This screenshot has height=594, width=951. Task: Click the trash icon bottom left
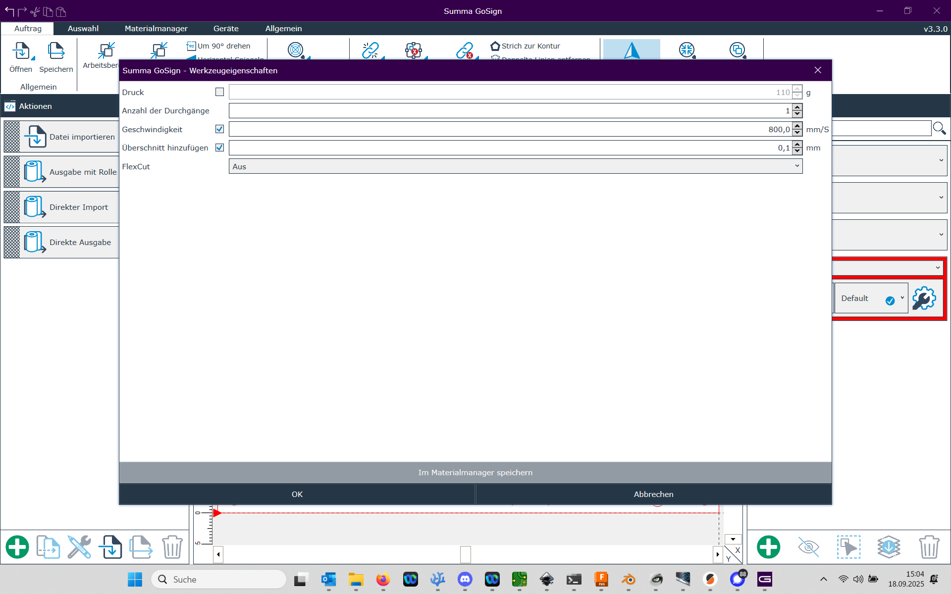[172, 547]
